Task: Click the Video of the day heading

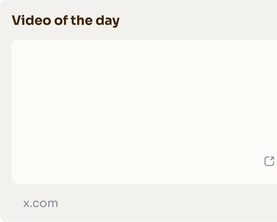Action: coord(65,20)
